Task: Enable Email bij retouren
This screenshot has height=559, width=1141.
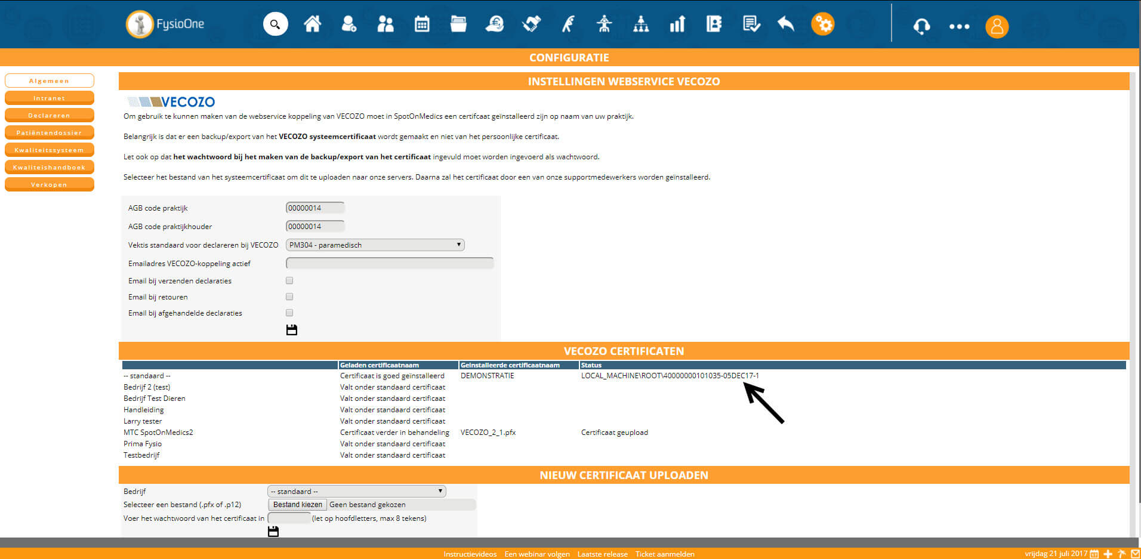Action: (x=289, y=297)
